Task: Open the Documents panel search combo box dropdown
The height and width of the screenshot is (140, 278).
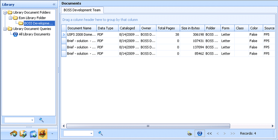Action: point(91,134)
